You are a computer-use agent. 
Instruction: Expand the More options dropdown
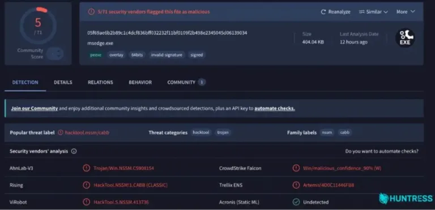(406, 12)
